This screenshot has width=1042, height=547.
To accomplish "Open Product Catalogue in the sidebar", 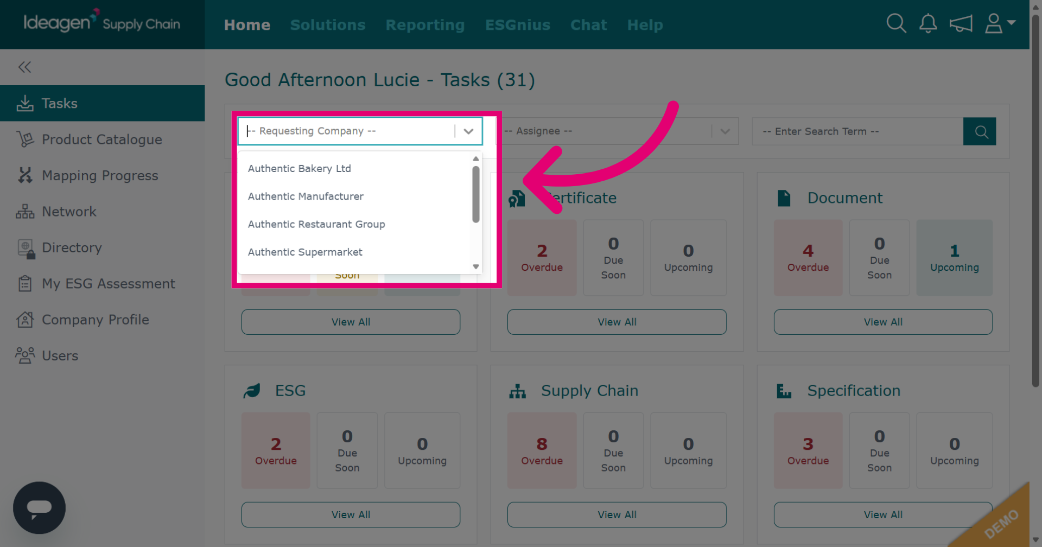I will (102, 139).
